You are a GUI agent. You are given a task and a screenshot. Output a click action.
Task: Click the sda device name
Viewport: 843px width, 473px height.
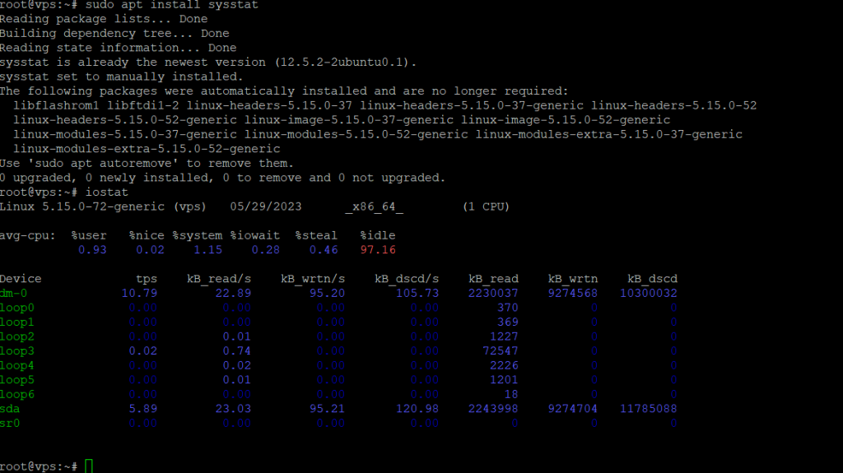[x=10, y=409]
